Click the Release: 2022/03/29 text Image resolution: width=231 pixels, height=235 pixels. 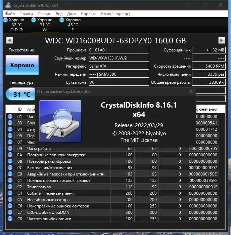pos(139,125)
